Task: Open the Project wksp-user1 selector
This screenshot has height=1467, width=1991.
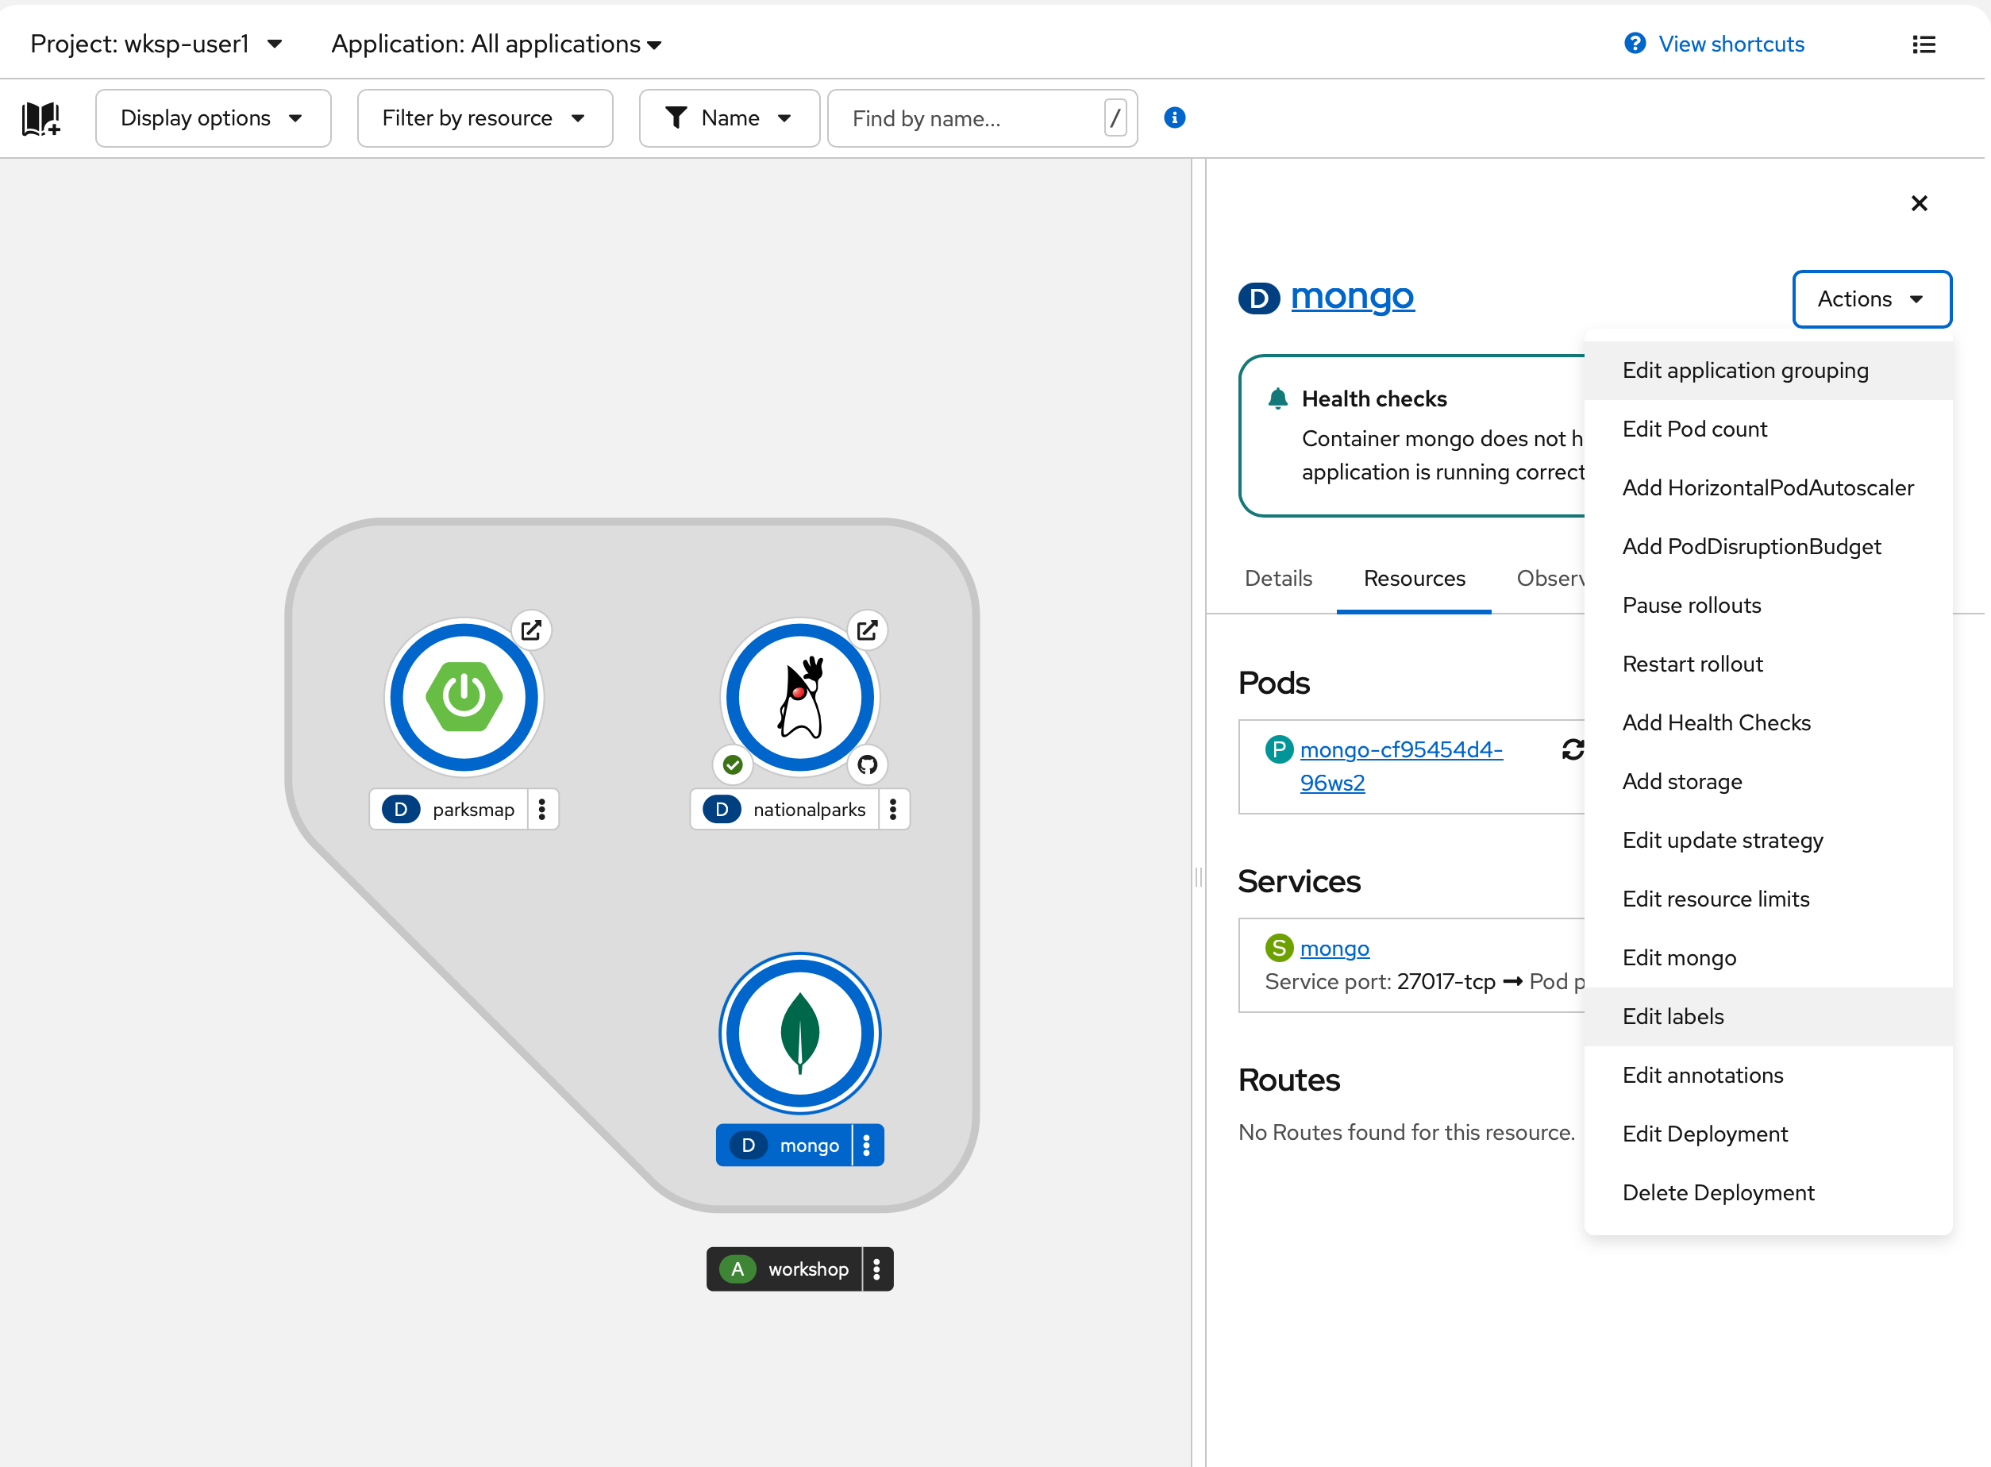Action: (156, 44)
